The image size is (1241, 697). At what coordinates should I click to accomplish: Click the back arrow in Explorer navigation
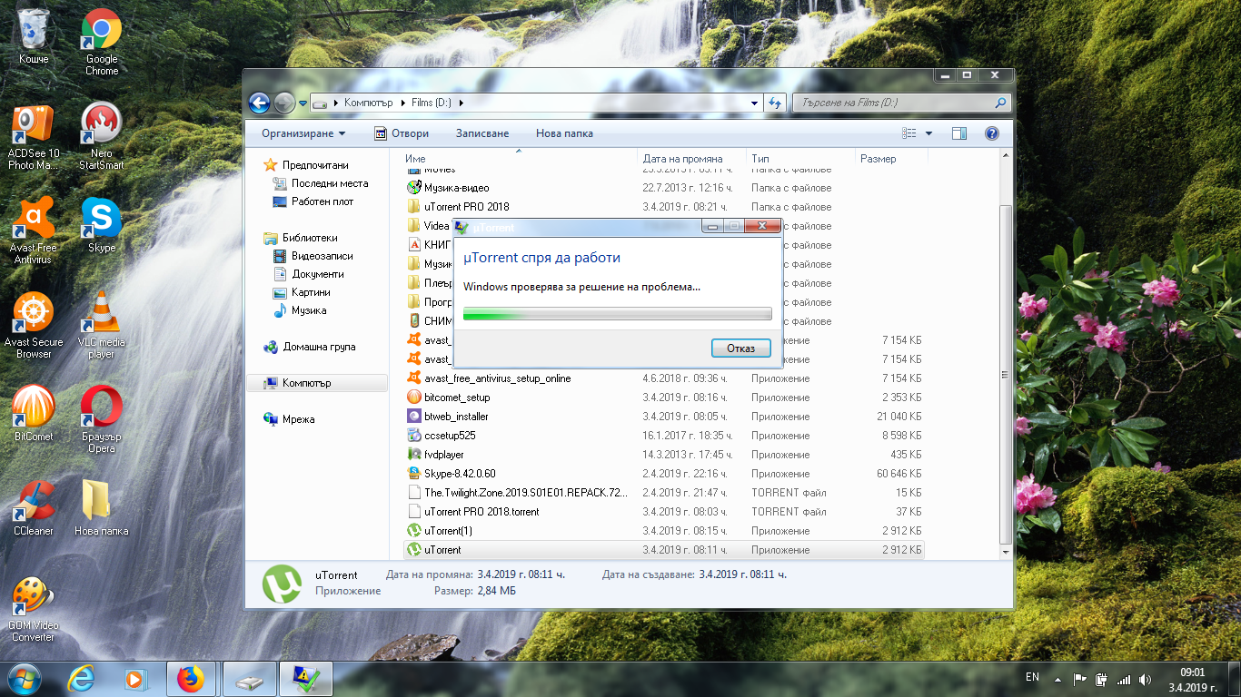tap(259, 103)
